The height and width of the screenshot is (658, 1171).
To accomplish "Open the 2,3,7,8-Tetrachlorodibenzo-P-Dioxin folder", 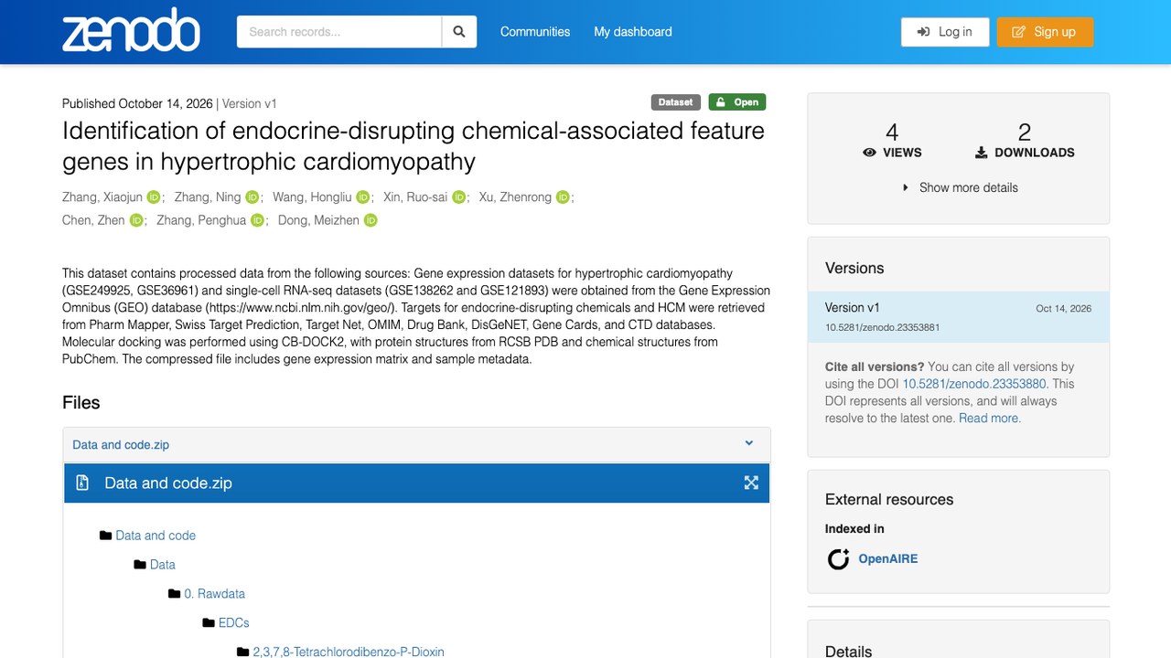I will 349,652.
